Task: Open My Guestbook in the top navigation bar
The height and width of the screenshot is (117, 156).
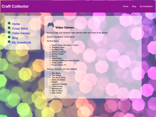Action: click(x=146, y=6)
